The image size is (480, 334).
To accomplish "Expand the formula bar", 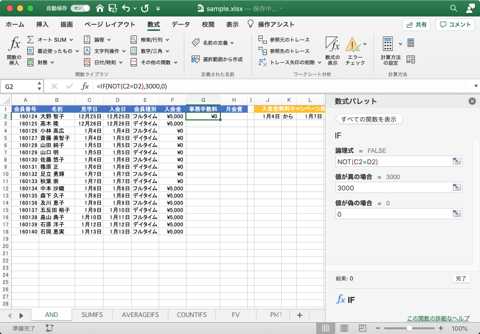I will tap(476, 86).
